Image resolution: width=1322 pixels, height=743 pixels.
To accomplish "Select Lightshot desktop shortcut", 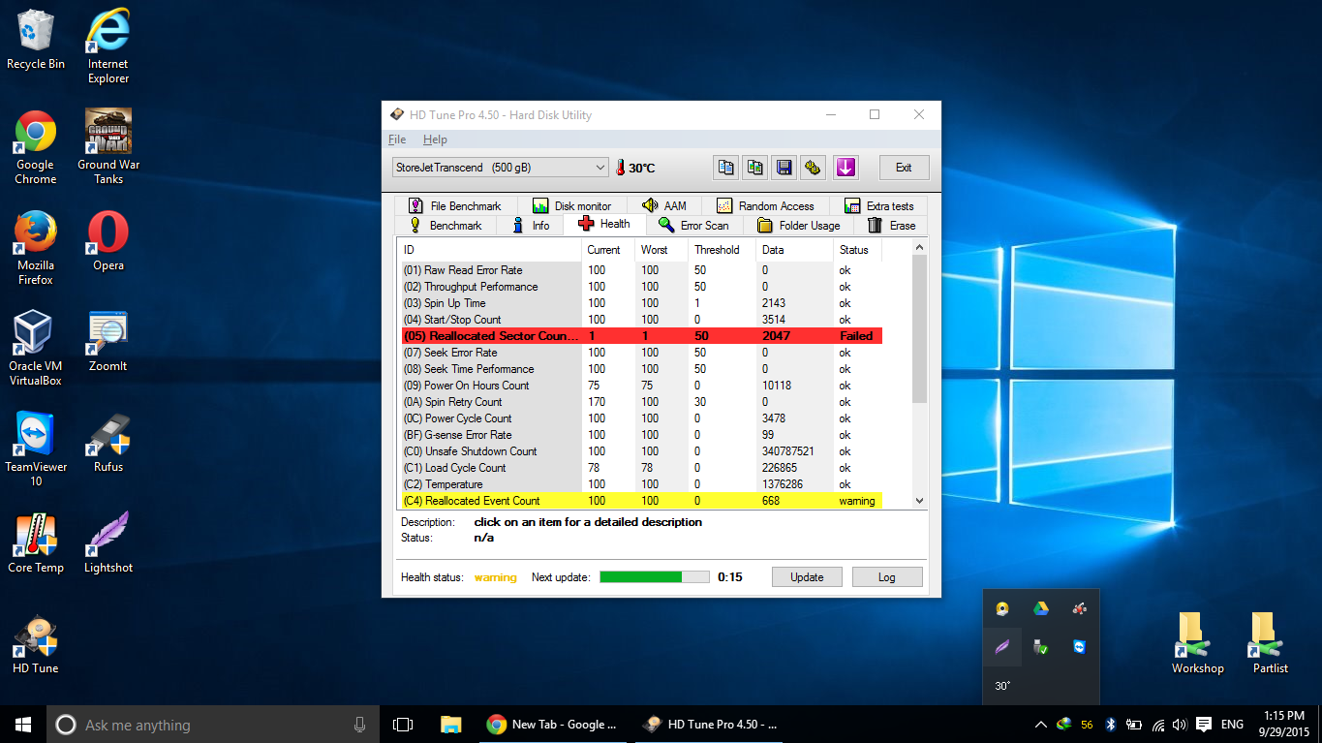I will pos(108,543).
